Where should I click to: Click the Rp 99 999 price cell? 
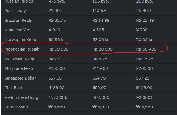pyautogui.click(x=59, y=49)
